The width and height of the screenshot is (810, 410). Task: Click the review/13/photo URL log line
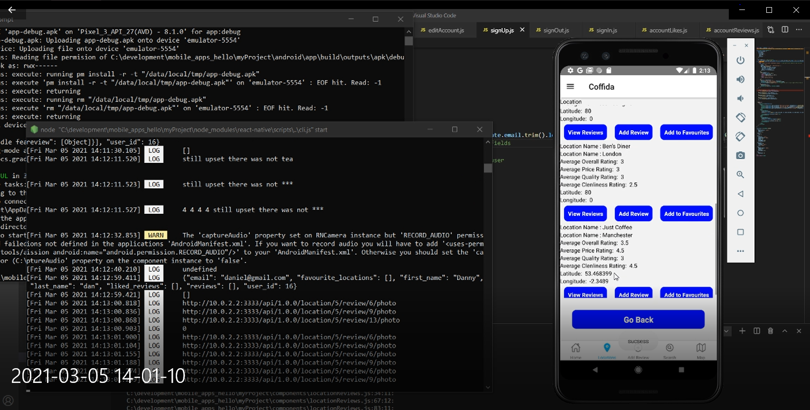291,320
